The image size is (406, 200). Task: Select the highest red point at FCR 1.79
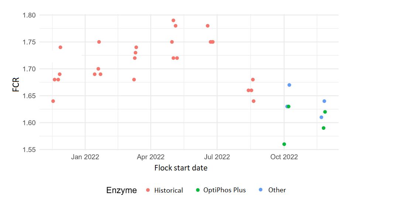click(x=173, y=20)
